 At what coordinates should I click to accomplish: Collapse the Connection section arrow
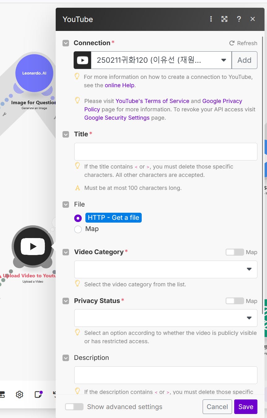(x=66, y=43)
